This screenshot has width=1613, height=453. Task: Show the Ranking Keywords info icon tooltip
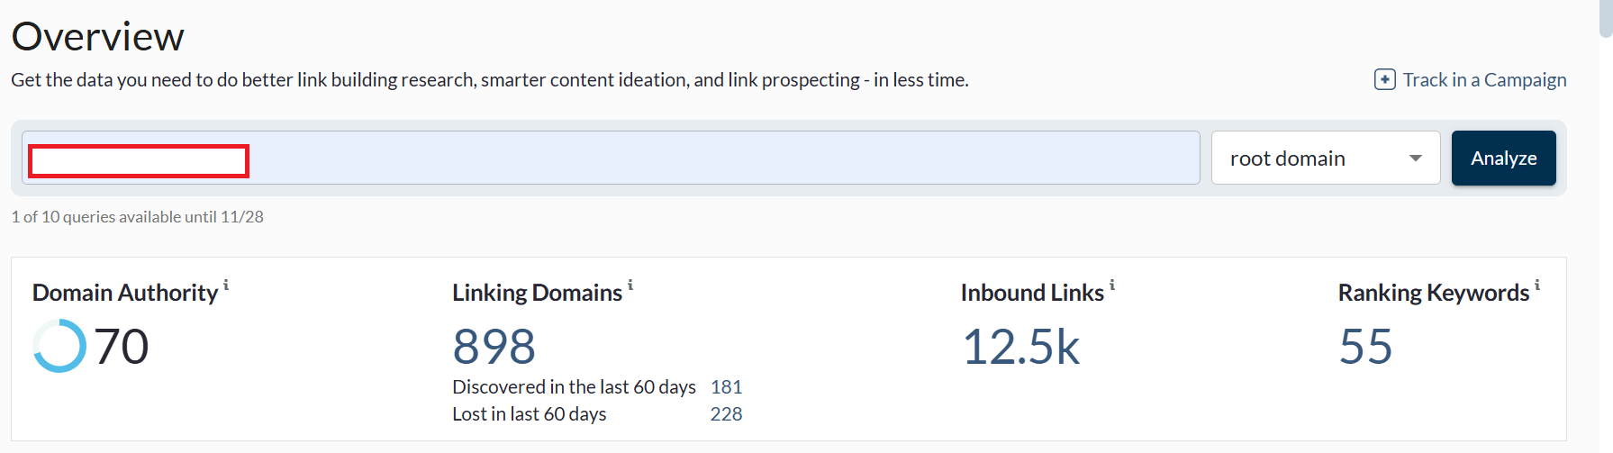coord(1537,285)
